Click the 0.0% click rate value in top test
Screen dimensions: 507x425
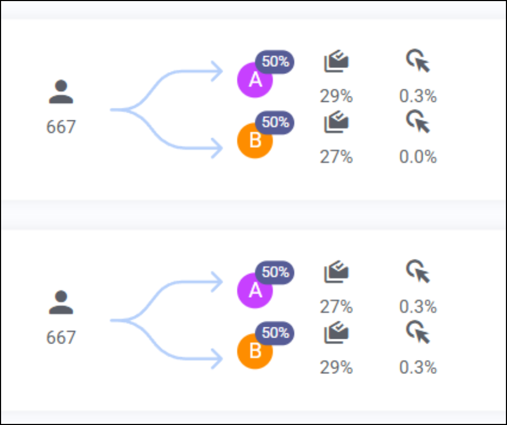tap(417, 157)
